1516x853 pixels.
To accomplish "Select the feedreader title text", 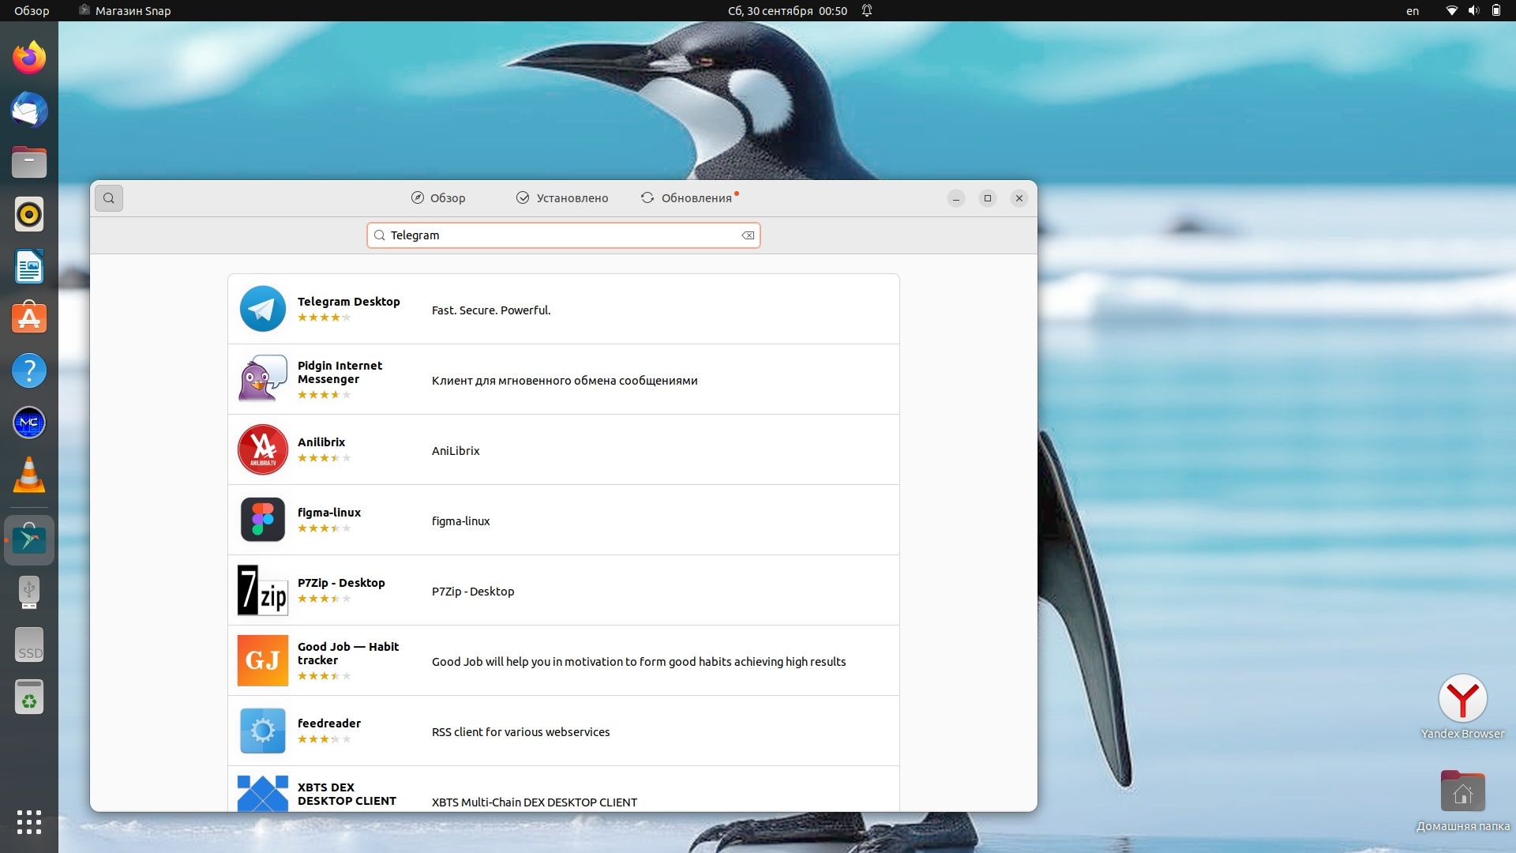I will coord(329,723).
